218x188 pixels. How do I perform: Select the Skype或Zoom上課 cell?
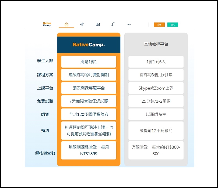[x=156, y=88]
